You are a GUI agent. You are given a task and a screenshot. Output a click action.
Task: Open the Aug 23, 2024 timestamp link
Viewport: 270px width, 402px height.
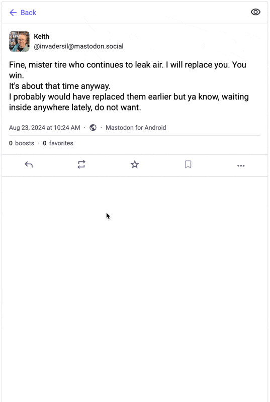coord(45,128)
